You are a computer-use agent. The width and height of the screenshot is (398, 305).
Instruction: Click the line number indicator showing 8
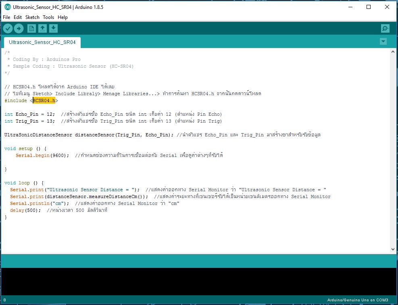[4, 300]
